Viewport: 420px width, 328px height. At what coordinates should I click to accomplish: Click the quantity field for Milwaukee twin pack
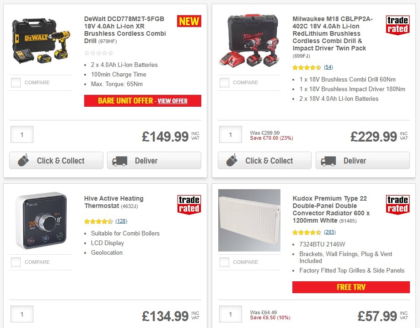[230, 134]
